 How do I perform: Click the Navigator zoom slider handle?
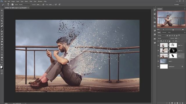(x=173, y=30)
